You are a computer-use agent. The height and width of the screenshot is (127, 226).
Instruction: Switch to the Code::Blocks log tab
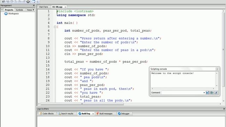click(47, 114)
